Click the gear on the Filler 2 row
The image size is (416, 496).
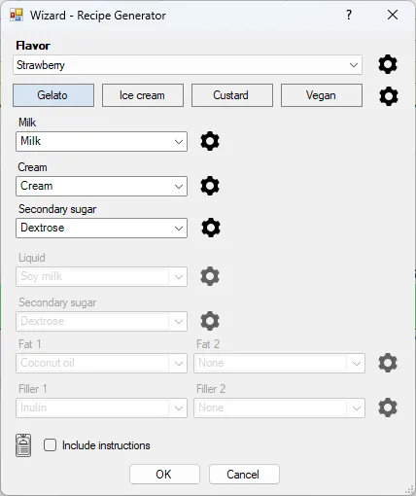[x=388, y=407]
